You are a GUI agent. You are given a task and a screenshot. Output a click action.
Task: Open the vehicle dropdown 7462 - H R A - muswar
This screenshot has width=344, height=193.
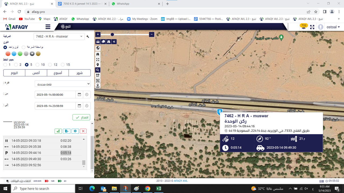[59, 36]
